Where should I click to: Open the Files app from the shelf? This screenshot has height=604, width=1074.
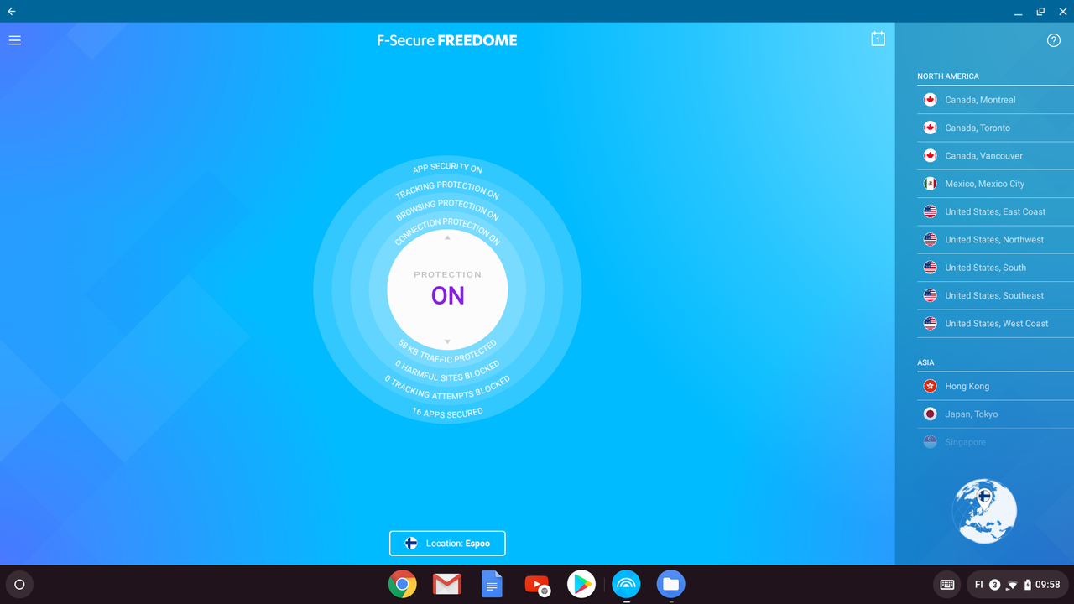670,584
